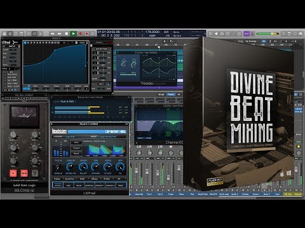Select the Soft Row tab in Lexicon
The width and height of the screenshot is (305, 228).
click(58, 185)
